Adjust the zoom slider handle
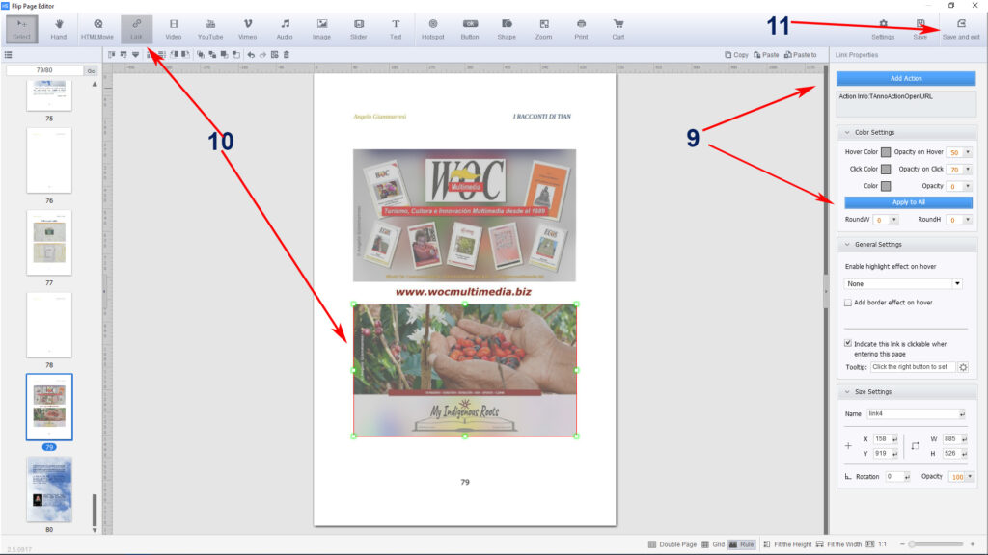 click(x=912, y=544)
